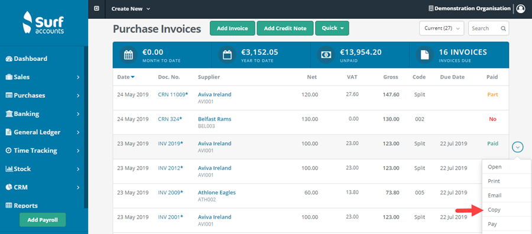Choose Print in the row actions menu
The width and height of the screenshot is (532, 234).
(494, 181)
